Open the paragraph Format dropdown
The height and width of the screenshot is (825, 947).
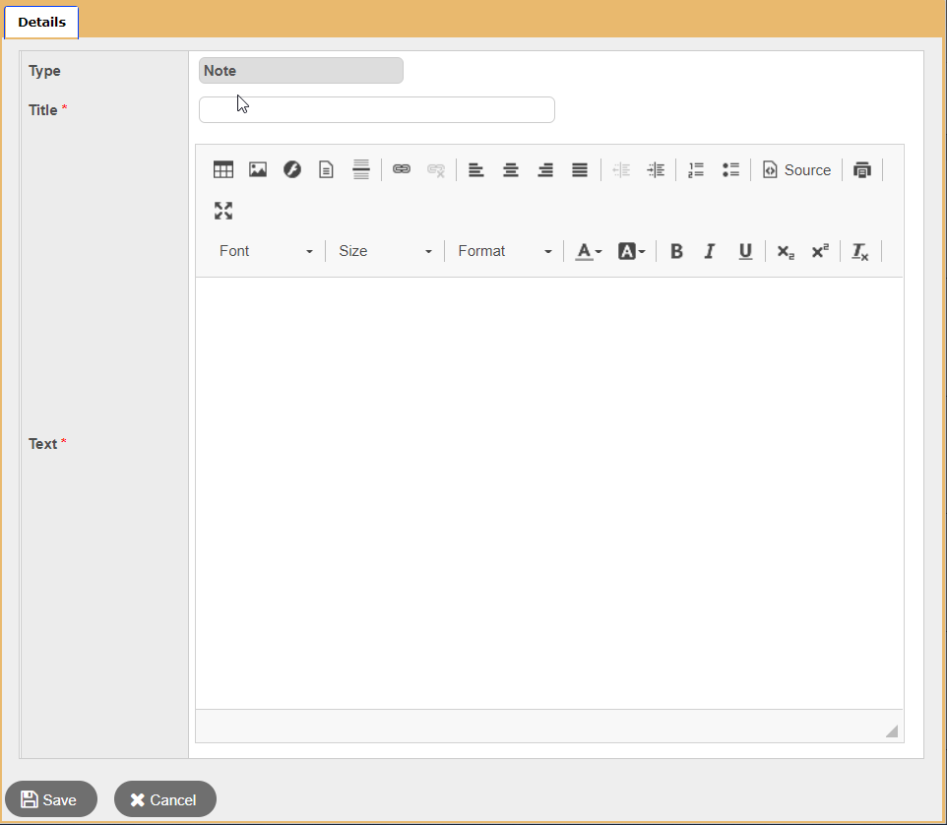point(502,251)
